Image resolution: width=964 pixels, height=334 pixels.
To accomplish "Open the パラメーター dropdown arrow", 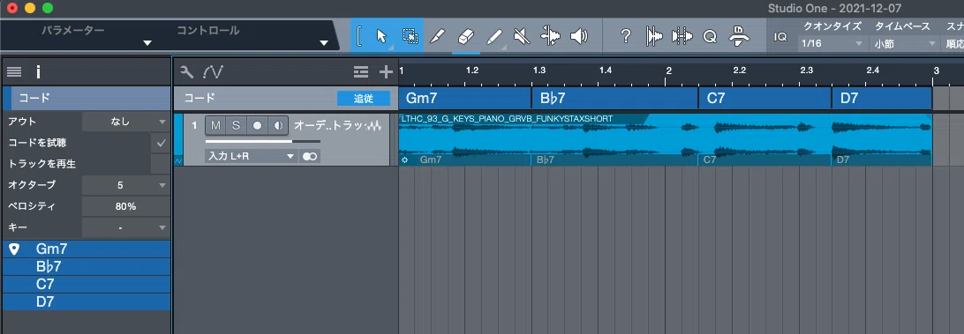I will pyautogui.click(x=147, y=43).
